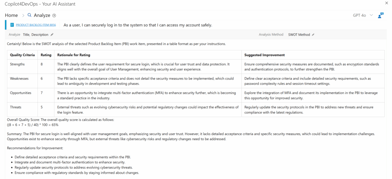Click the pencil icon next to SWOT Method

pyautogui.click(x=313, y=35)
